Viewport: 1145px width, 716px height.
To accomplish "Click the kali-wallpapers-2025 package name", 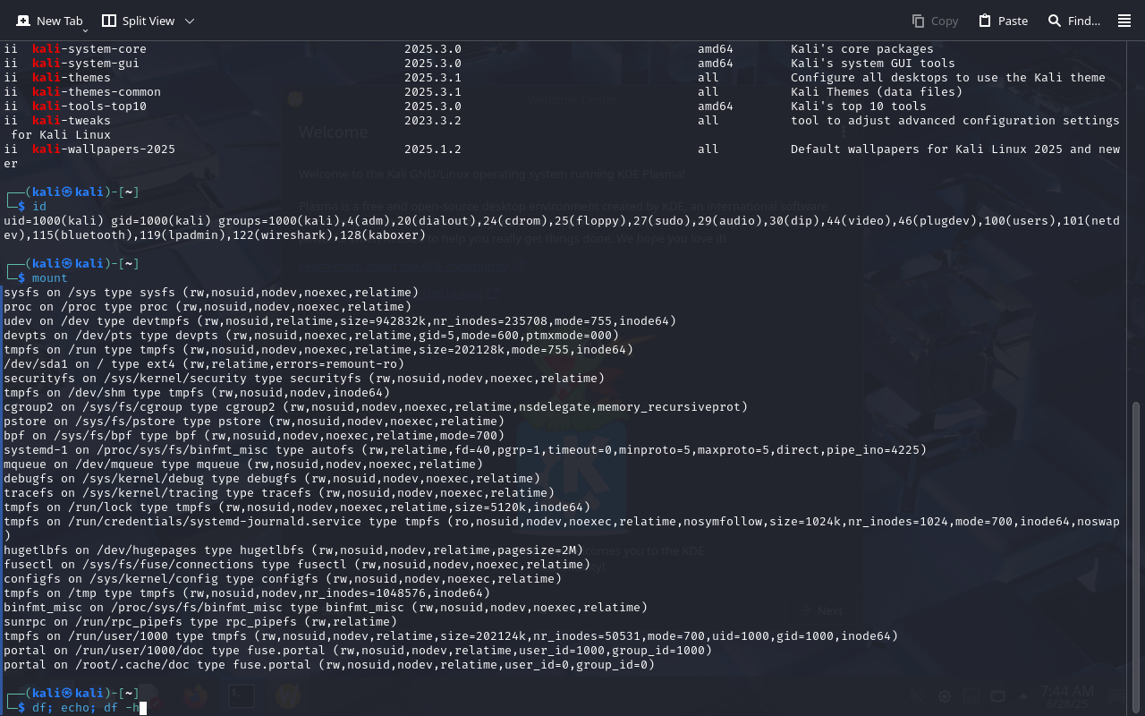I will coord(104,149).
